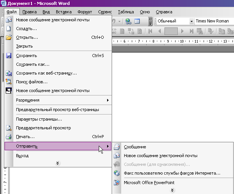This screenshot has height=194, width=234.
Task: Click the vertical ruler at bottom left
Action: 5,181
